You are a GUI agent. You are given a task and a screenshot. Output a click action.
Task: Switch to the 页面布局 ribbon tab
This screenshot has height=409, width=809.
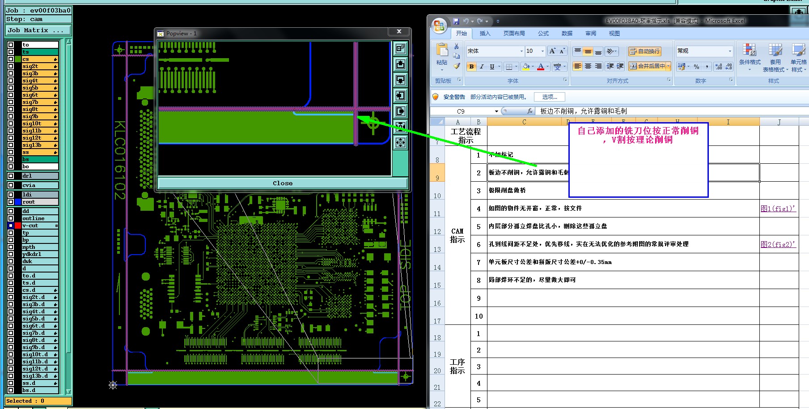point(514,34)
